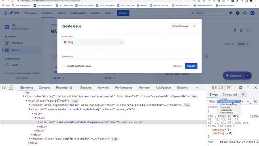Show more DevTools tabs chevron

pyautogui.click(x=197, y=88)
